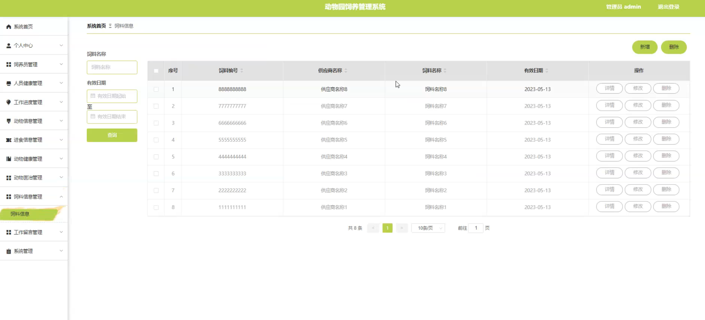This screenshot has width=705, height=320.
Task: Click the home icon beside 系统首页
Action: (x=9, y=27)
